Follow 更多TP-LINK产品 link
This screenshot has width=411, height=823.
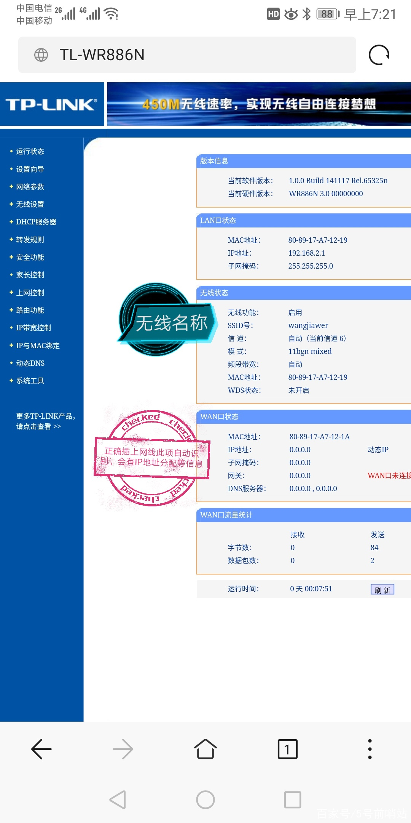[x=45, y=421]
